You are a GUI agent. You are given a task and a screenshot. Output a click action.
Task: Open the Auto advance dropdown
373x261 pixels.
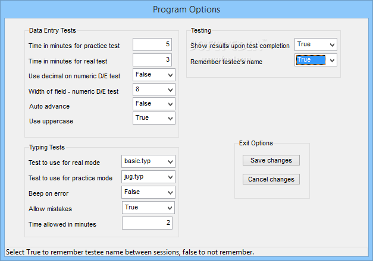(x=154, y=104)
